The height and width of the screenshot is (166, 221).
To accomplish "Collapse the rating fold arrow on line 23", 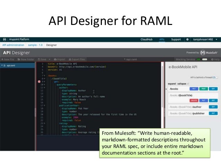I will [44, 123].
